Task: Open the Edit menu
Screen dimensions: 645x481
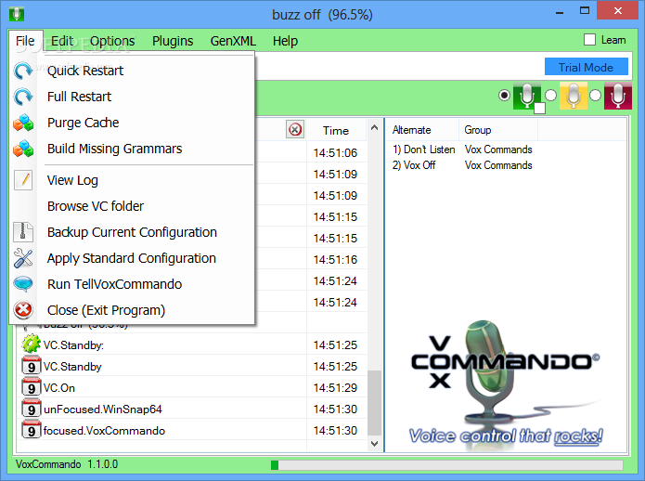Action: click(62, 41)
